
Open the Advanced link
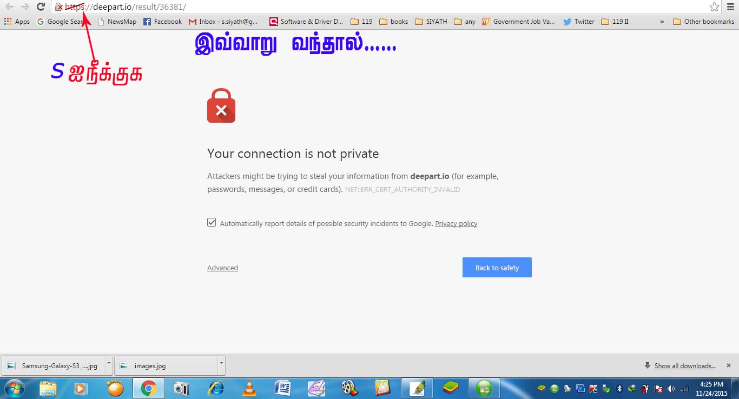222,268
